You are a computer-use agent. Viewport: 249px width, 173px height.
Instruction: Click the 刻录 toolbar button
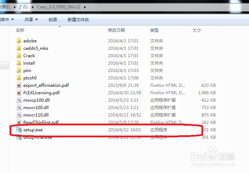[53, 19]
